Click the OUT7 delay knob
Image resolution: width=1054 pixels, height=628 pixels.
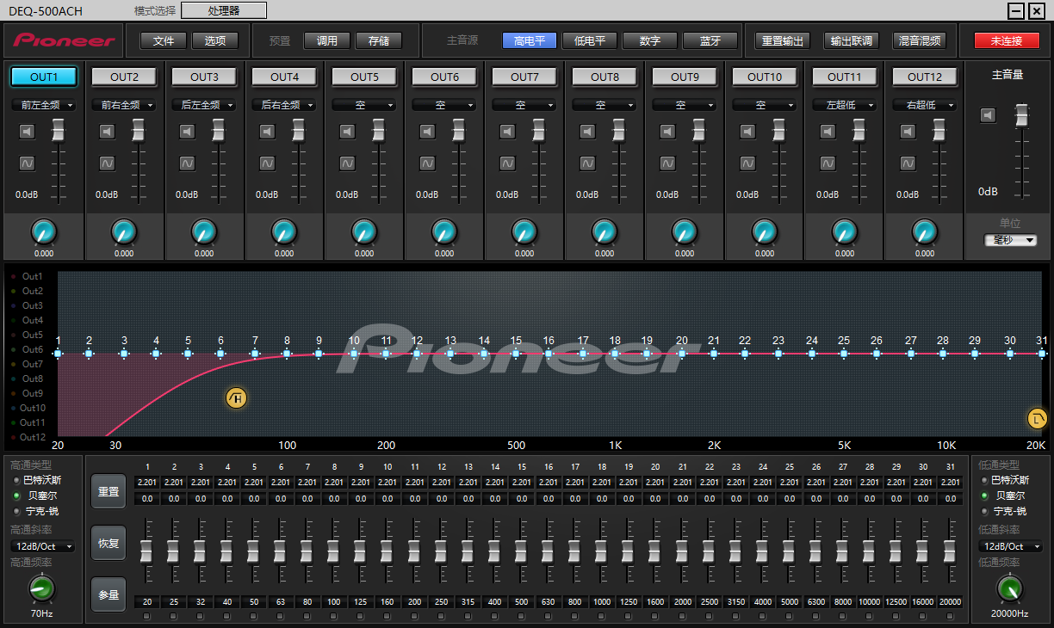click(x=524, y=231)
